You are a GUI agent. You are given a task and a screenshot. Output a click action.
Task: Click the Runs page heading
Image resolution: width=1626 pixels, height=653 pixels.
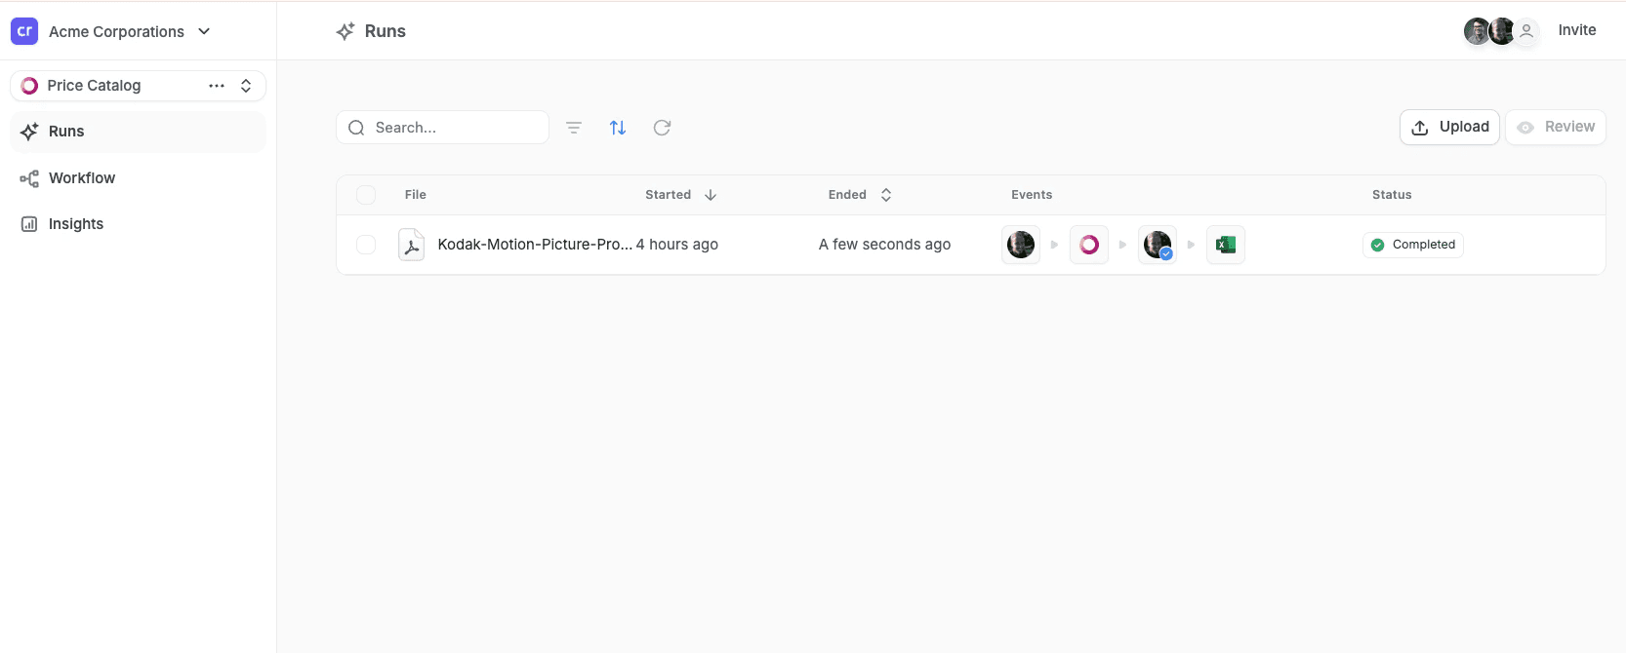386,31
